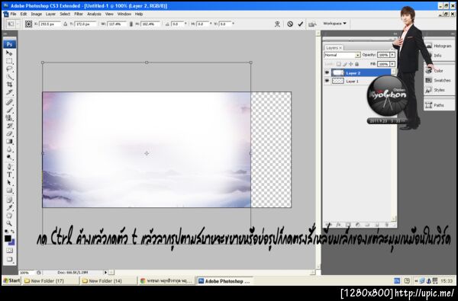Open the Opacity slider arrow
The height and width of the screenshot is (301, 458).
click(392, 55)
